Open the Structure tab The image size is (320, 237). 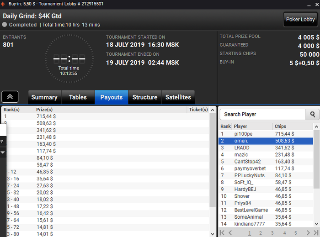(145, 97)
